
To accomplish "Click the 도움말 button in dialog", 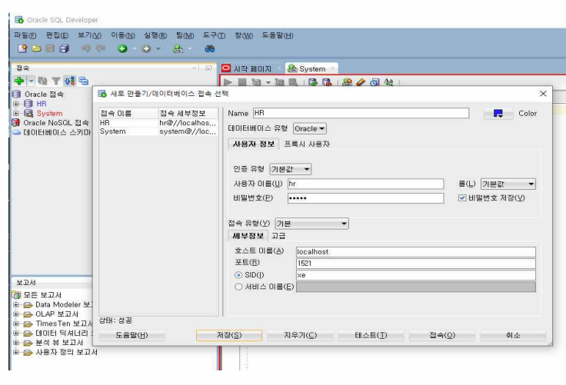I will point(132,335).
